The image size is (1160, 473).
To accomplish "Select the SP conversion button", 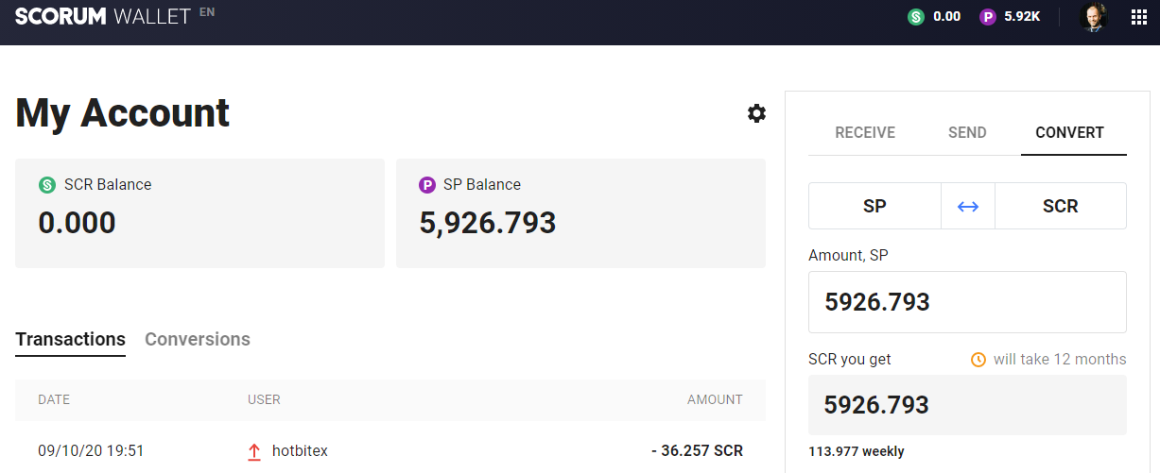I will coord(874,206).
